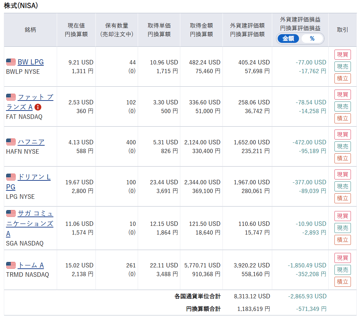358x318 pixels.
Task: Click 積立 for TRMD NASDAQ row
Action: [343, 282]
